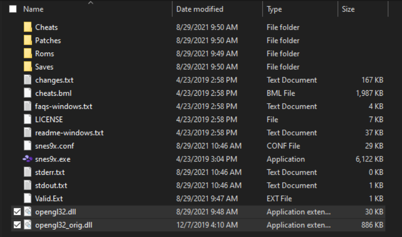
Task: Click the 0 KB size value
Action: (376, 172)
